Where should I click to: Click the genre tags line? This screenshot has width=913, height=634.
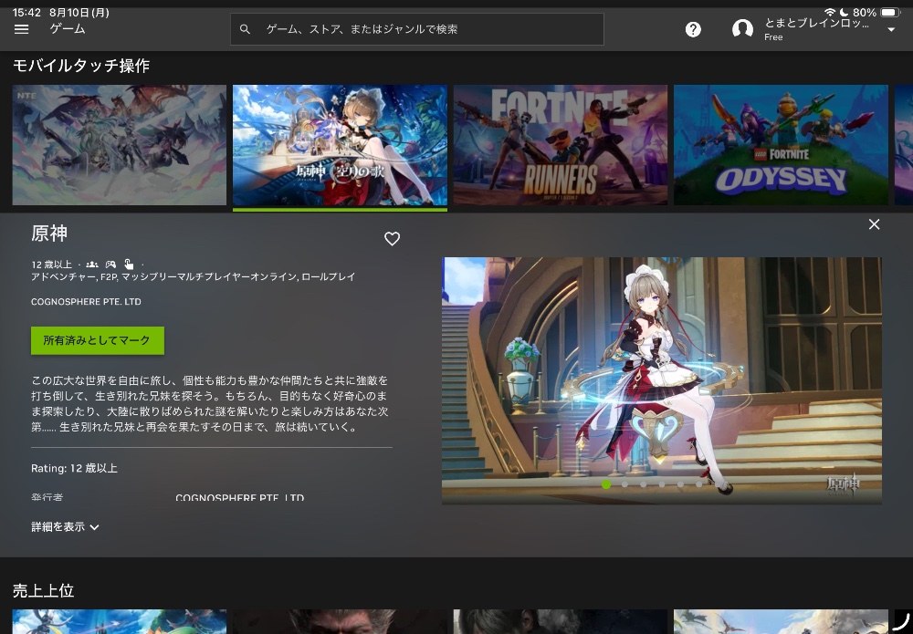point(193,277)
